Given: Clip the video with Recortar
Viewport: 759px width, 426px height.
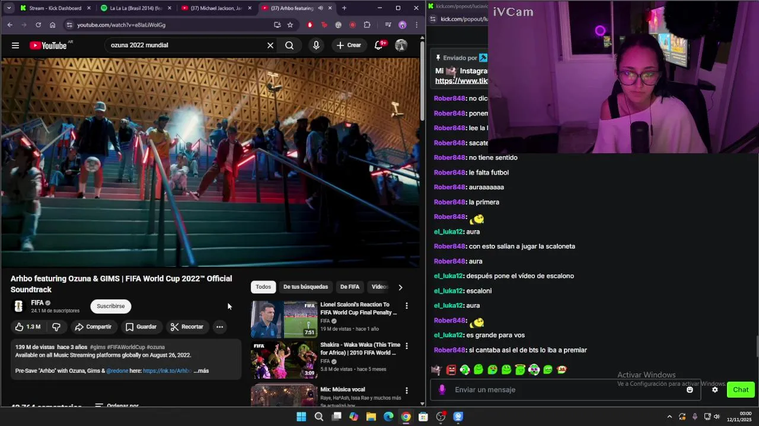Looking at the screenshot, I should [x=187, y=327].
